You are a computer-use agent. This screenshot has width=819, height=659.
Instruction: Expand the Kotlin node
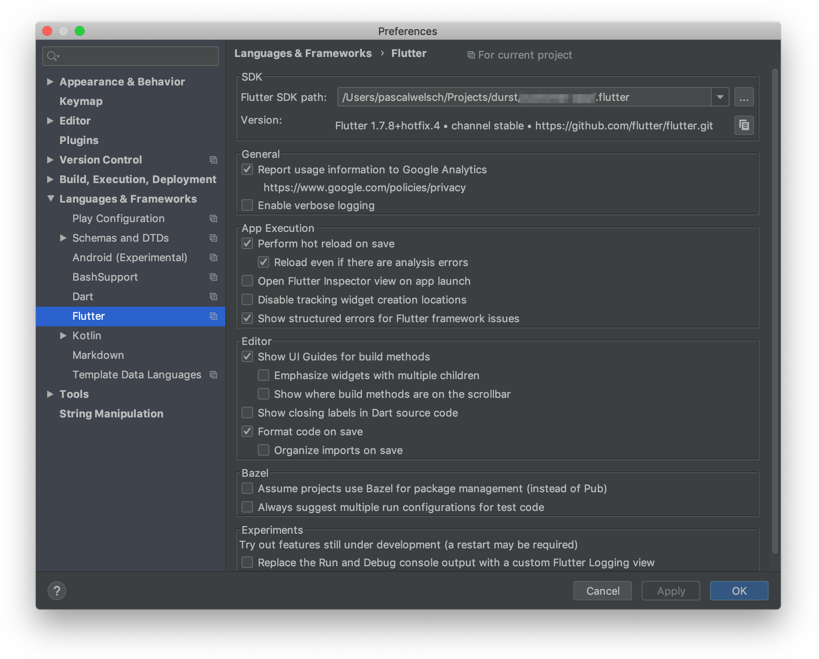coord(63,336)
